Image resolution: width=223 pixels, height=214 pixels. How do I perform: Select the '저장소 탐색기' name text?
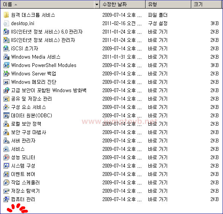[x=25, y=191]
